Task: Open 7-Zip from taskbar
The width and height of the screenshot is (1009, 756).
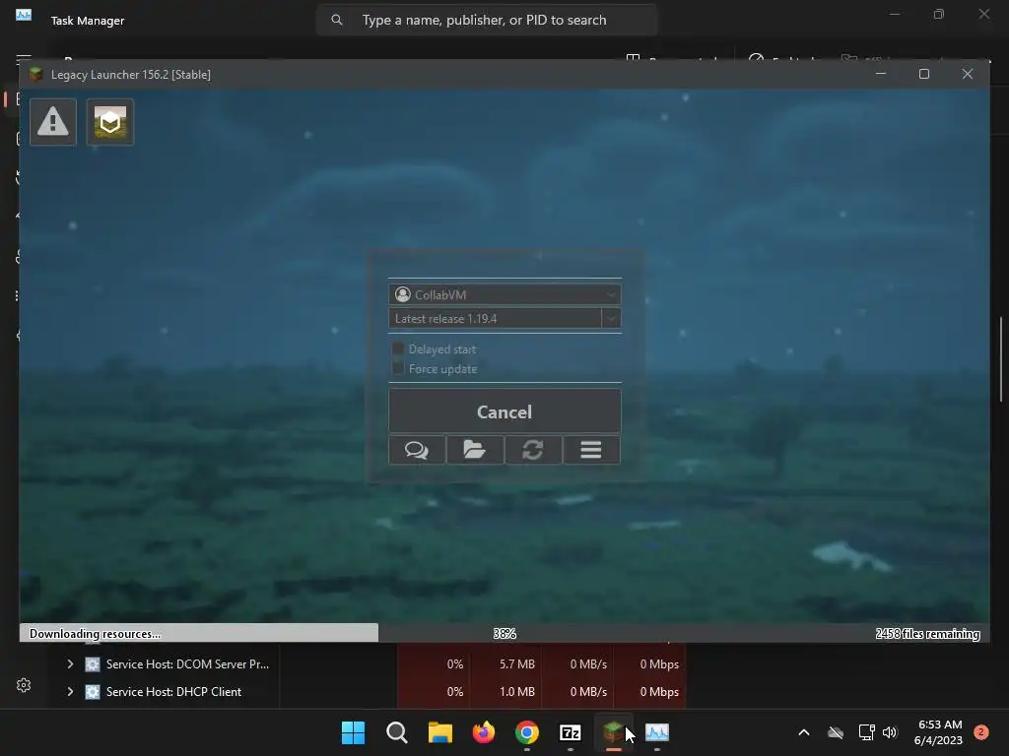Action: [x=571, y=732]
